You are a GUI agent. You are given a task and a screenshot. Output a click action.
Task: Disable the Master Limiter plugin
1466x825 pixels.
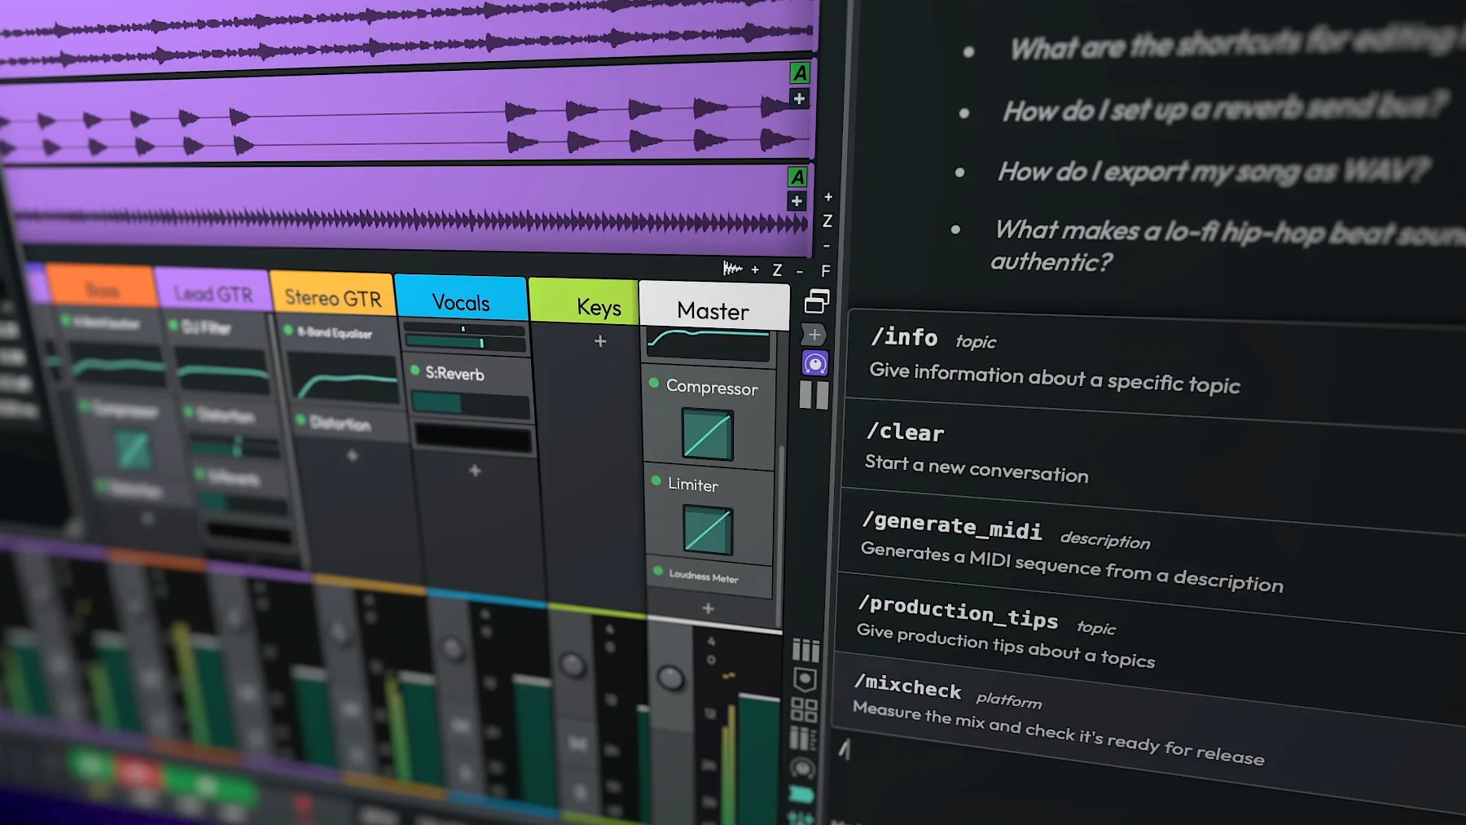pos(656,481)
